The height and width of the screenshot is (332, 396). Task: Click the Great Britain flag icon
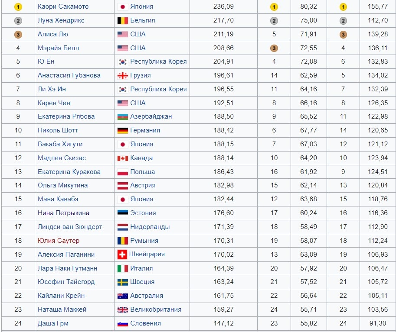point(123,310)
